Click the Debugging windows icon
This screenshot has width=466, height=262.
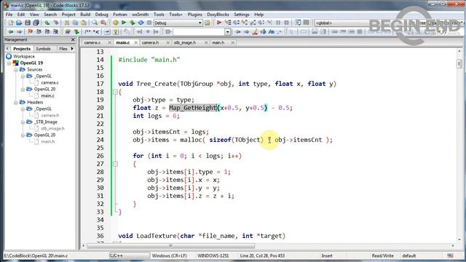[x=298, y=23]
